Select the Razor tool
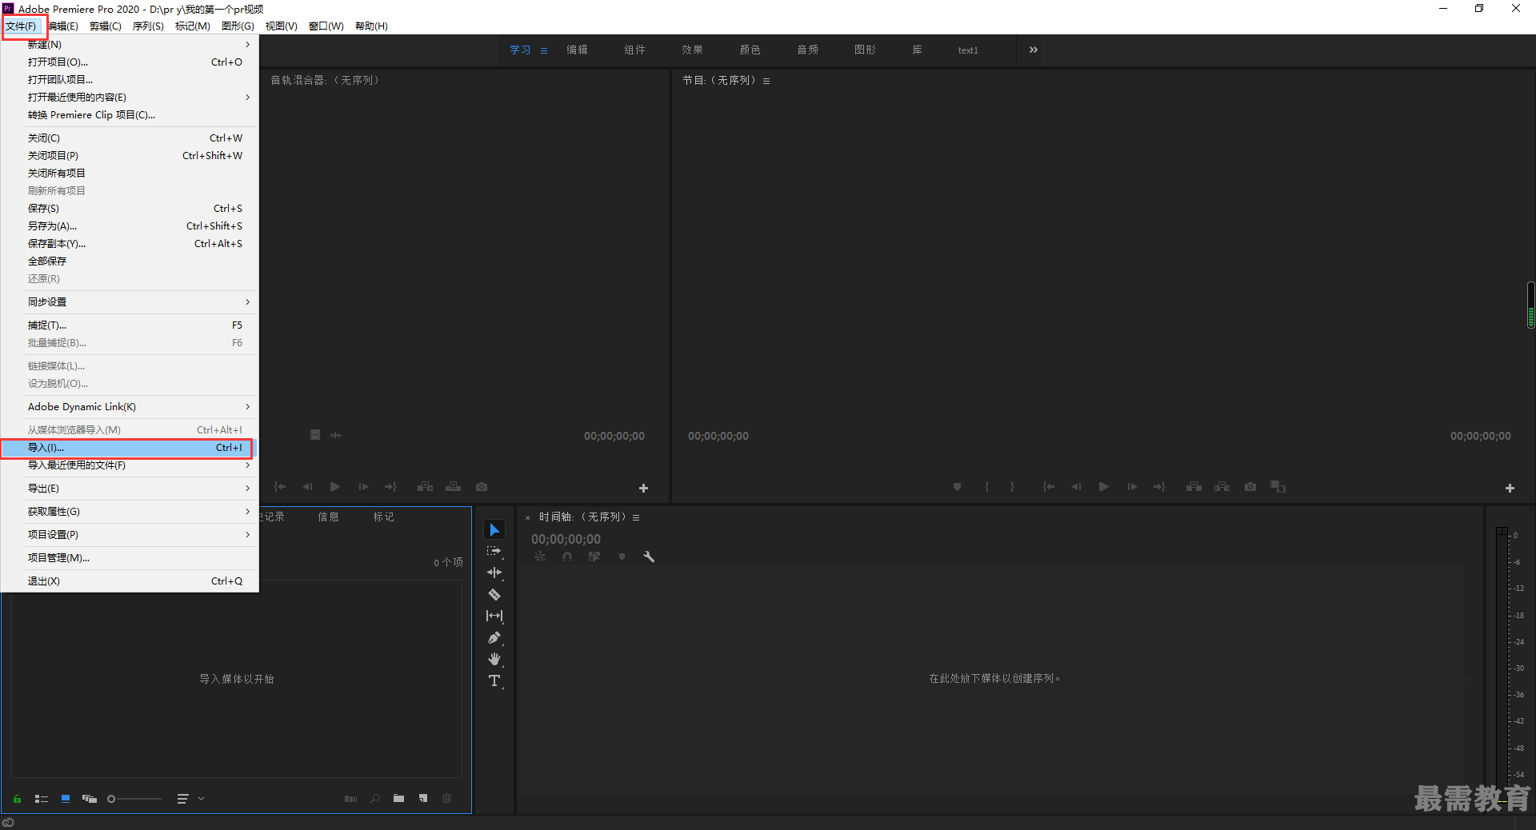1536x830 pixels. click(494, 594)
